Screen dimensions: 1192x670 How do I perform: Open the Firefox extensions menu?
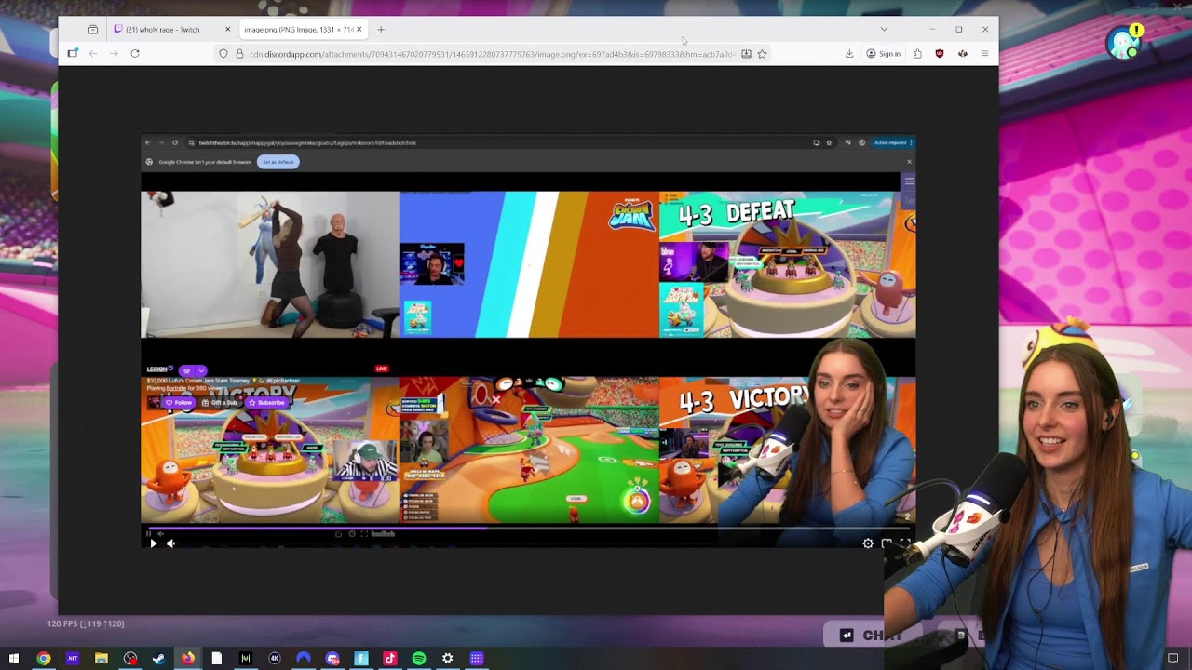click(917, 54)
